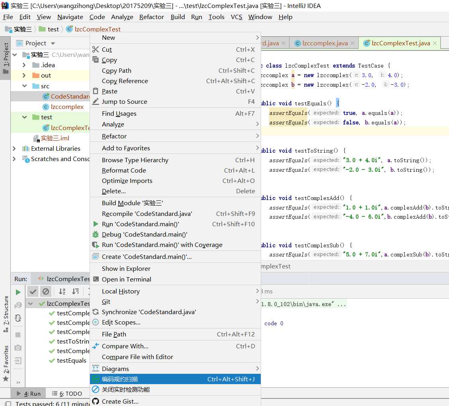The width and height of the screenshot is (449, 406).
Task: Expand External Libraries node
Action: tap(14, 148)
